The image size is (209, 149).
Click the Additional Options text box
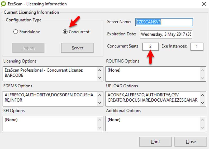point(153,123)
